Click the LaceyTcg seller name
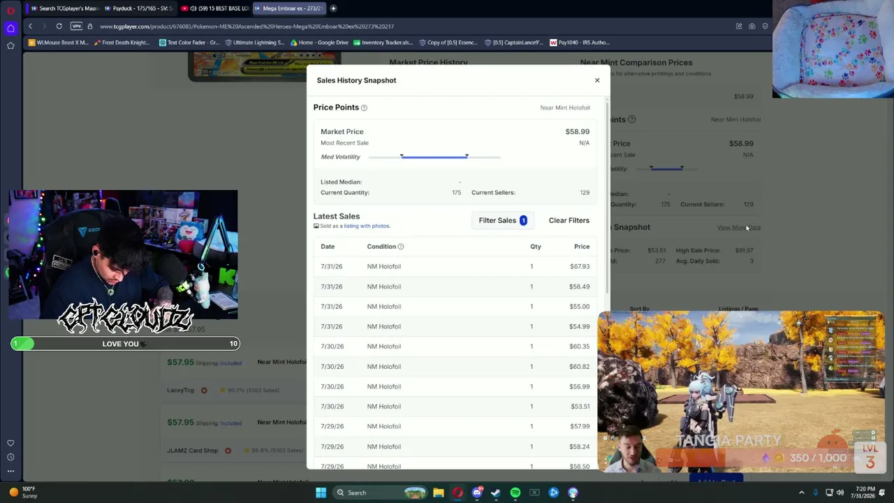 (180, 390)
